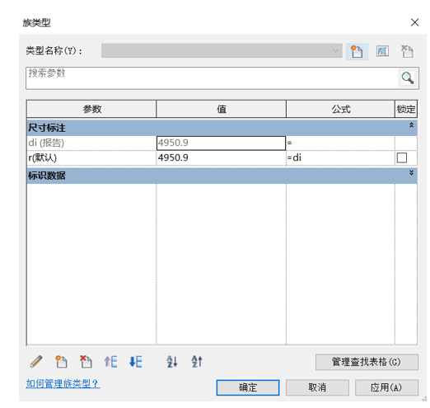Click the 公式 column header
This screenshot has width=430, height=408.
click(x=340, y=109)
